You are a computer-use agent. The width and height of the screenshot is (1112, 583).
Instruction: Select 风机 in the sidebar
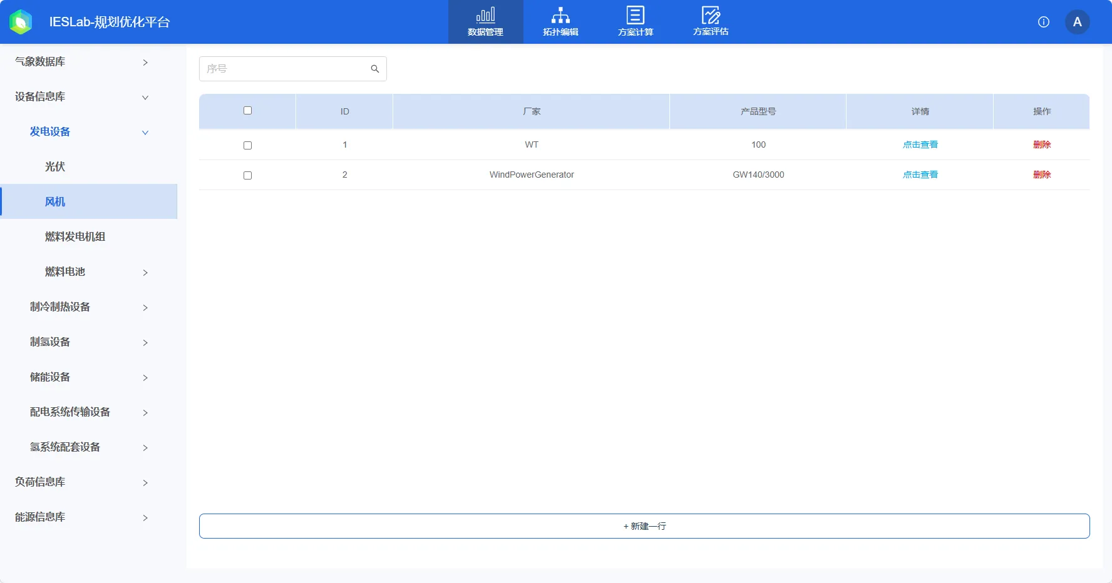click(89, 201)
